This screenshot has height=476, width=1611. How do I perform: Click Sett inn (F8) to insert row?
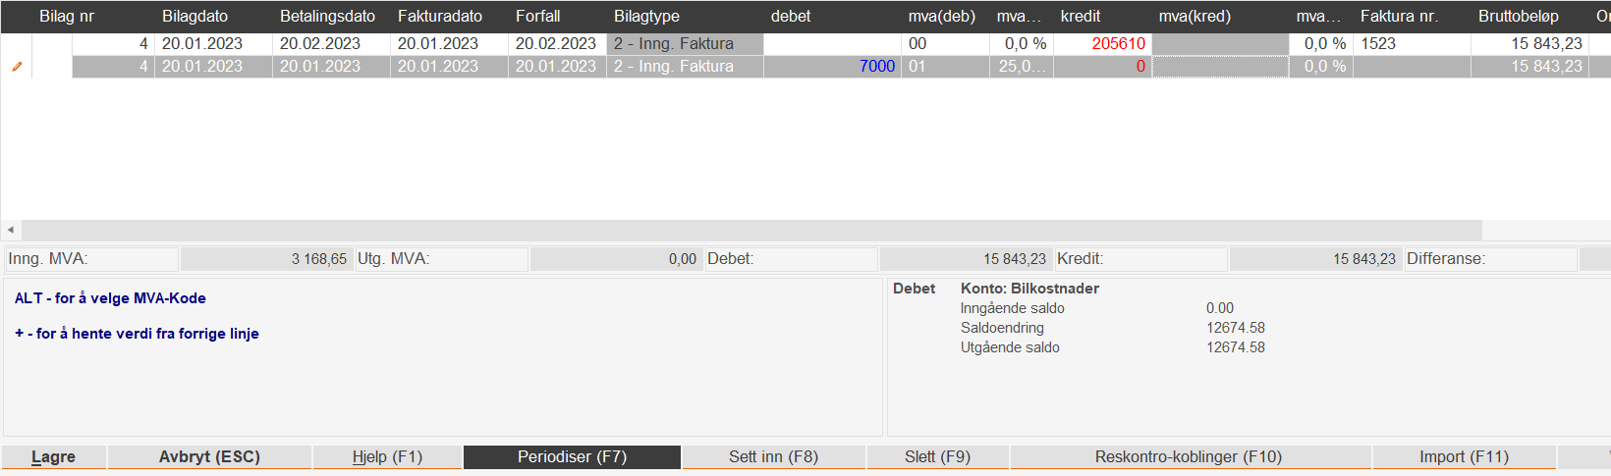pos(773,457)
